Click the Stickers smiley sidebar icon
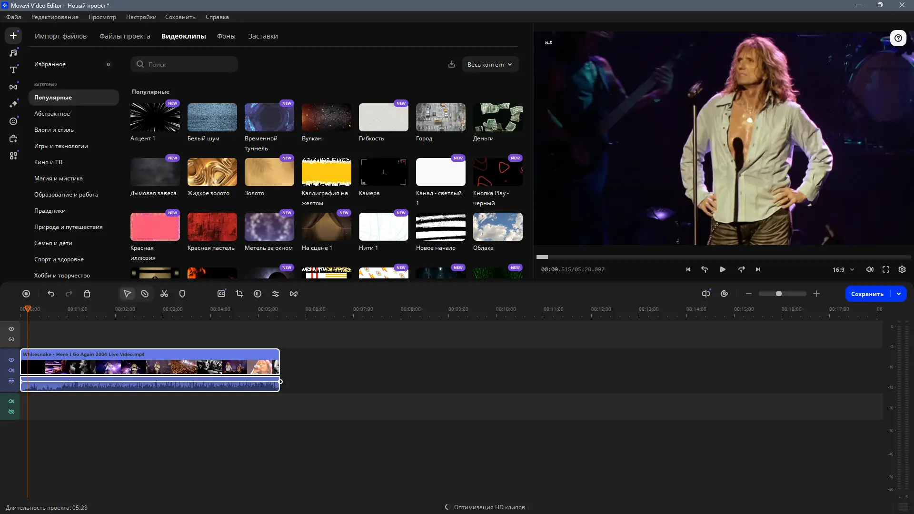Viewport: 914px width, 514px height. [13, 121]
